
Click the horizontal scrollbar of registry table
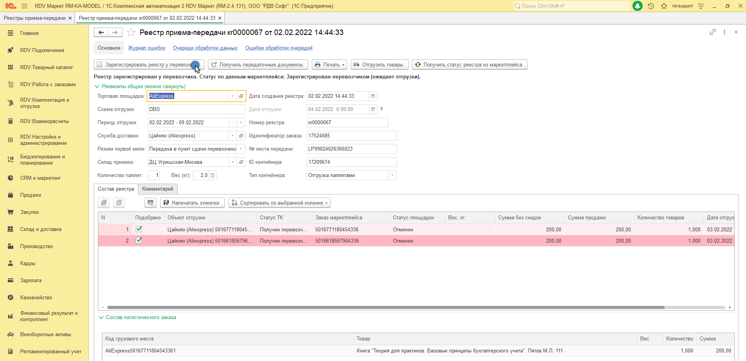pyautogui.click(x=385, y=307)
